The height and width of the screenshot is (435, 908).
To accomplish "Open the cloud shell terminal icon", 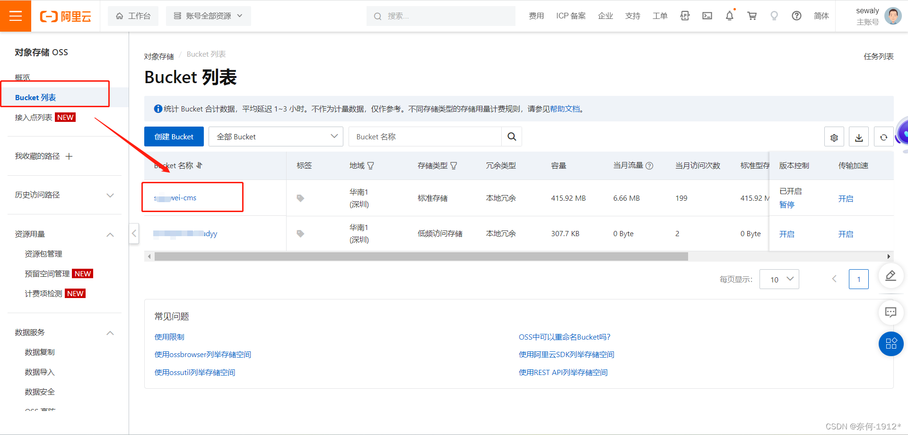I will (x=707, y=16).
